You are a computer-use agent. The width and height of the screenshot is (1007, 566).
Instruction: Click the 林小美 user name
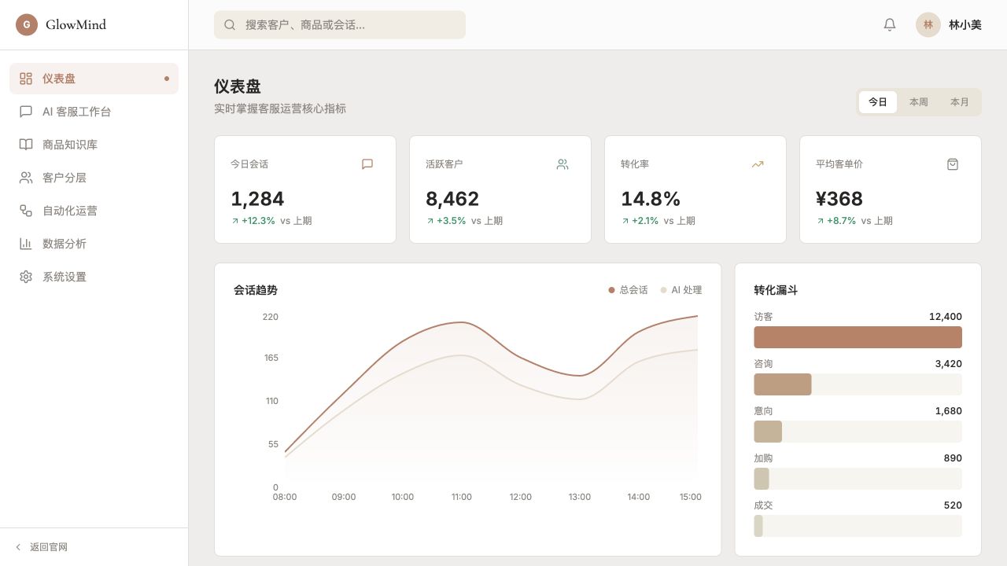pos(965,24)
